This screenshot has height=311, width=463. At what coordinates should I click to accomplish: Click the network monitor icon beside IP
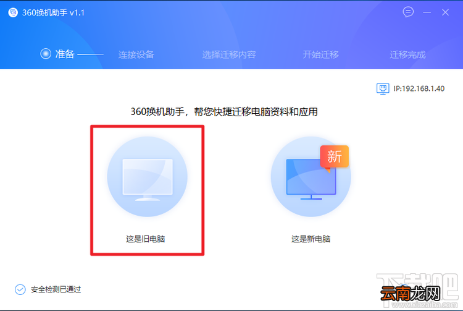click(x=383, y=88)
